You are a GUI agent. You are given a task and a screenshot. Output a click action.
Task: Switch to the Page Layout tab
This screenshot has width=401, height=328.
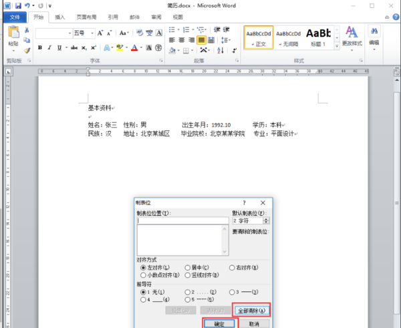(87, 17)
